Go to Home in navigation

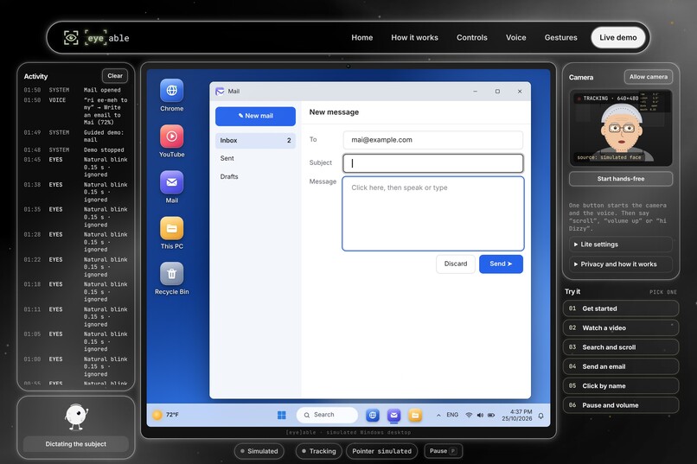(x=361, y=38)
